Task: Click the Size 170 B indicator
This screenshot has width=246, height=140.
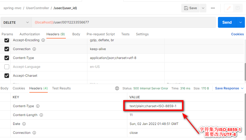Action: (x=201, y=88)
